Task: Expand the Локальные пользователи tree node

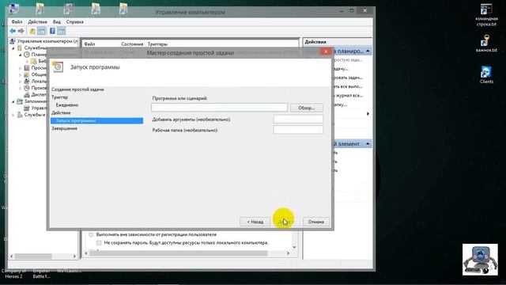Action: (21, 82)
